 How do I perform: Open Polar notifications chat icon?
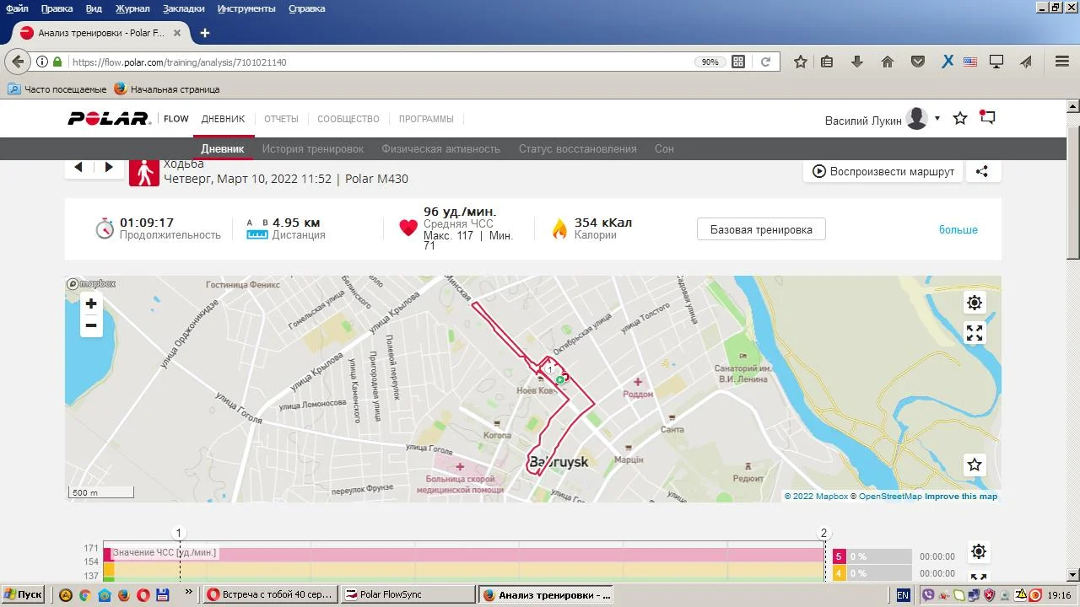tap(987, 118)
